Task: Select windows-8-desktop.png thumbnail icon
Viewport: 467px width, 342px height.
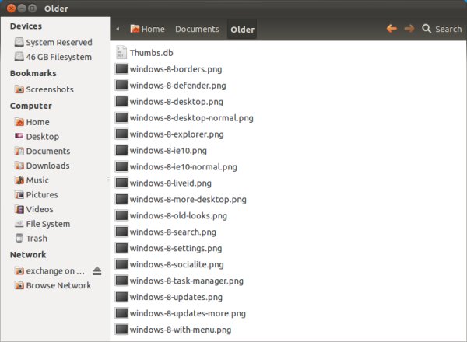Action: point(121,101)
